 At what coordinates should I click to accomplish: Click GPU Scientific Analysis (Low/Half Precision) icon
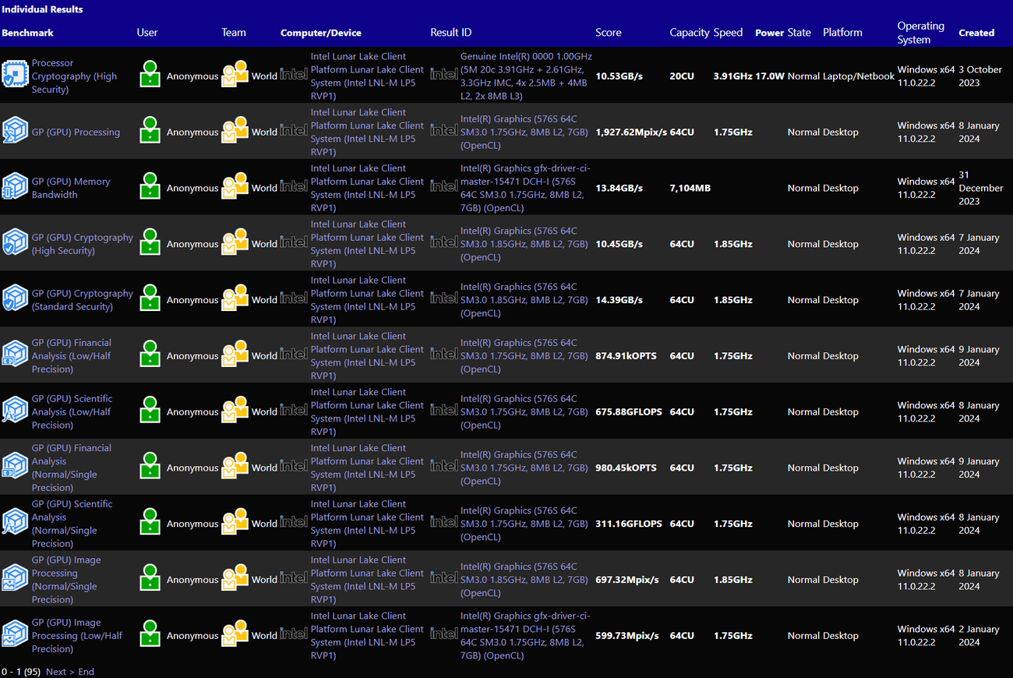pos(15,411)
